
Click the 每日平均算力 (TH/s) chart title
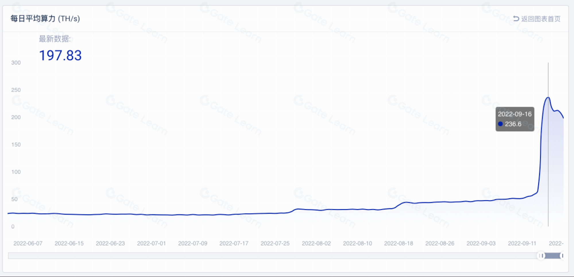(x=45, y=19)
